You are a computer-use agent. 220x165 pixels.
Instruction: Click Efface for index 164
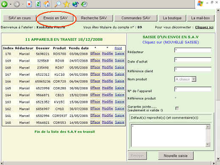coord(95,95)
